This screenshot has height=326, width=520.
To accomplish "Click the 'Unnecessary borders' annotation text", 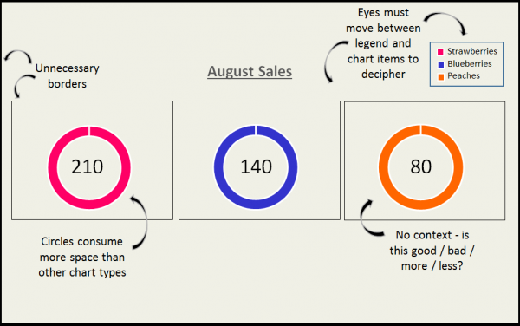I will tap(68, 76).
